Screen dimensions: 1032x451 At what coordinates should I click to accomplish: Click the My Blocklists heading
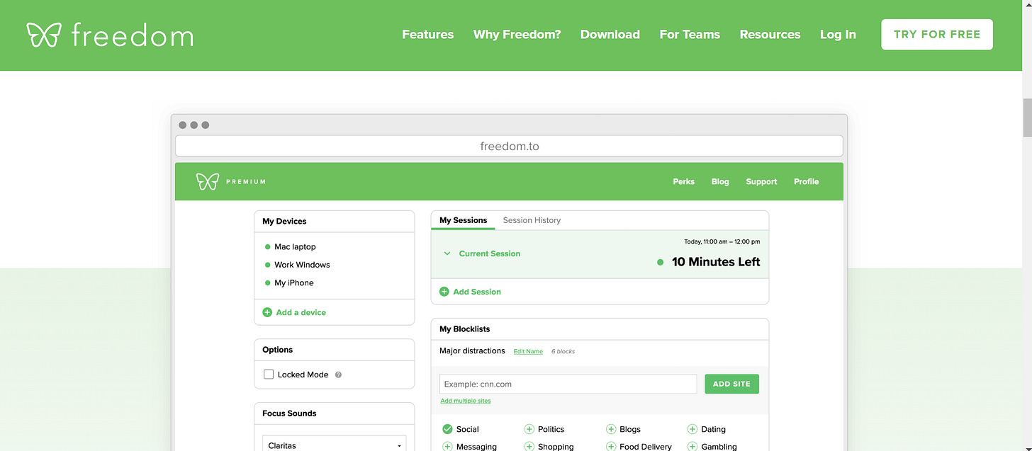(464, 329)
